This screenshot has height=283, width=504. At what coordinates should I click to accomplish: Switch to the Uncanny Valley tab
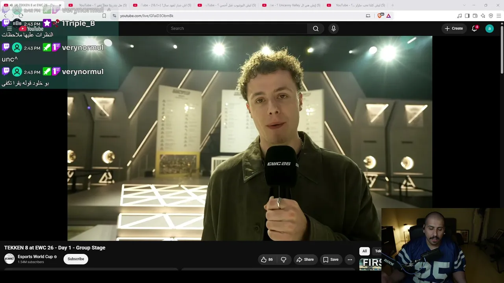pos(292,5)
